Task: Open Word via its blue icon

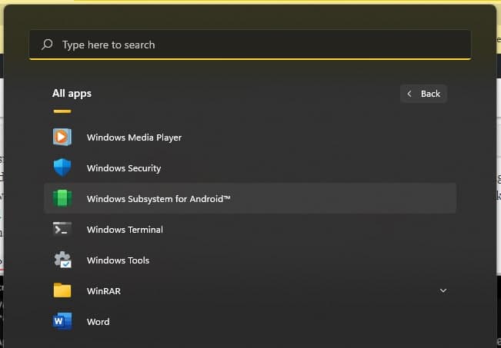Action: (x=62, y=321)
